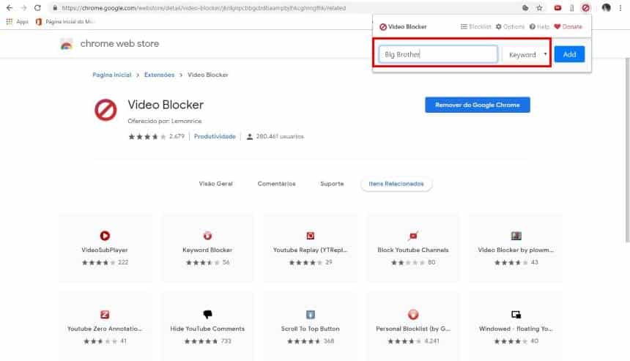Open Video Blocker extension toolbar icon
The width and height of the screenshot is (630, 361).
click(586, 7)
